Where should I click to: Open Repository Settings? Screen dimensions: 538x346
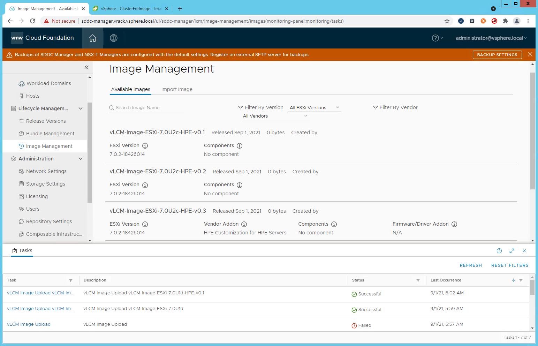tap(49, 221)
